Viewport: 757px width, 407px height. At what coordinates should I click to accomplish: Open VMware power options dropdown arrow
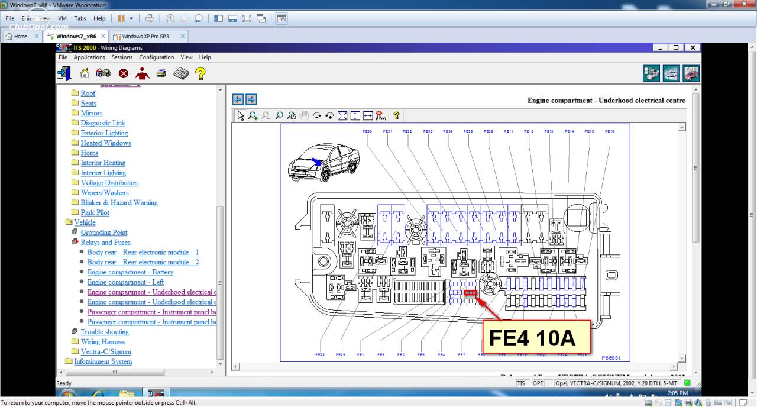[131, 18]
